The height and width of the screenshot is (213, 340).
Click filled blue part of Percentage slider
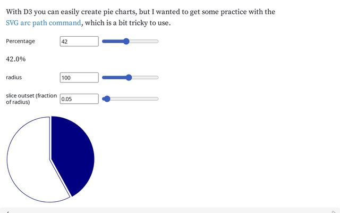pos(112,41)
